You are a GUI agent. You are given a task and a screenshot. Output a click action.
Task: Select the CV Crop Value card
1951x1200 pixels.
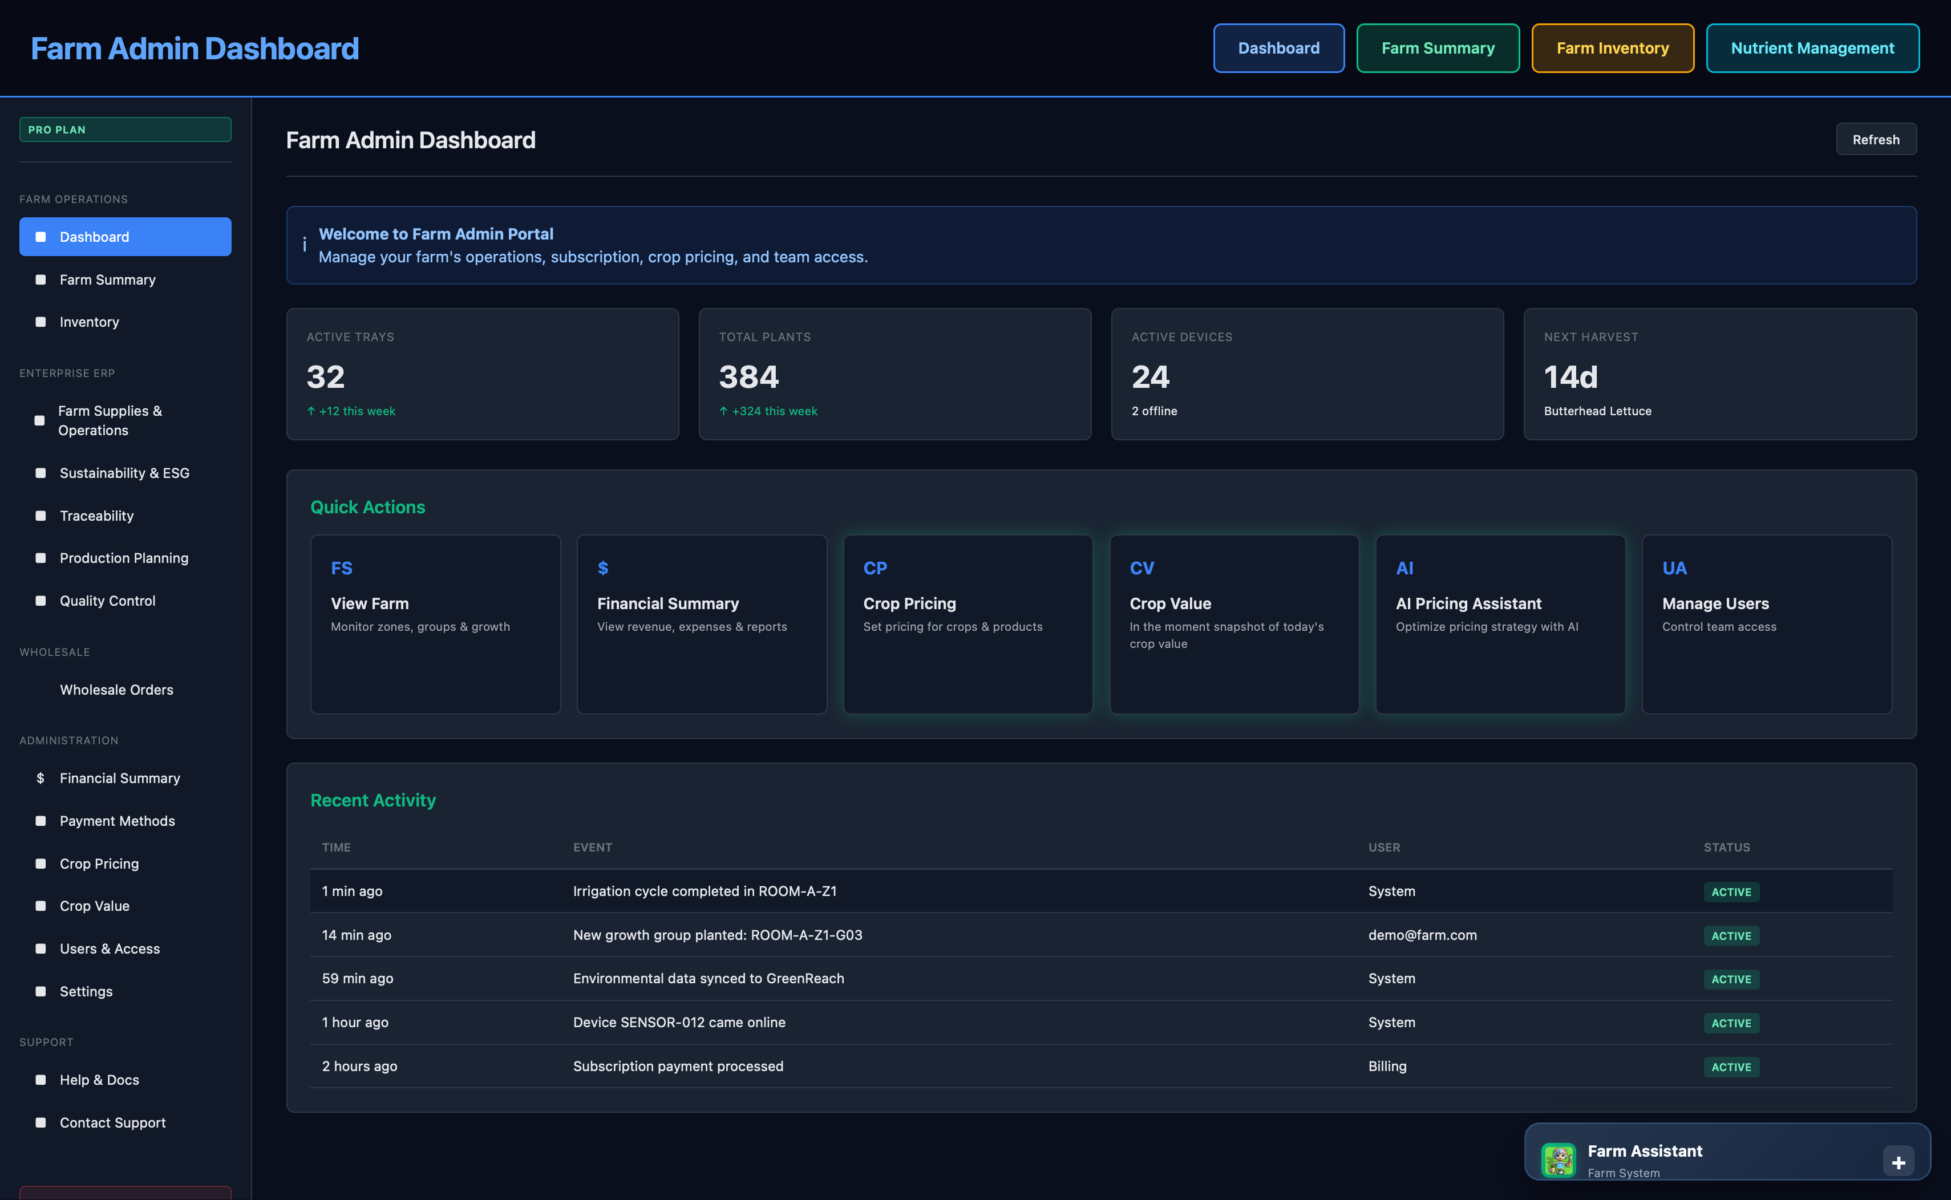pyautogui.click(x=1233, y=624)
